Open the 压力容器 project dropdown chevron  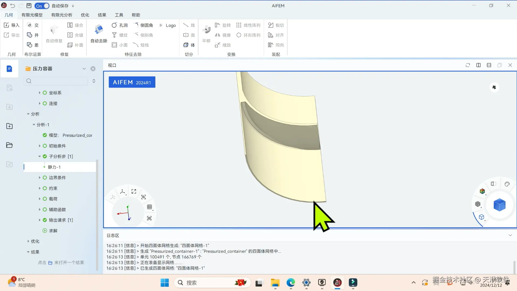coord(84,69)
